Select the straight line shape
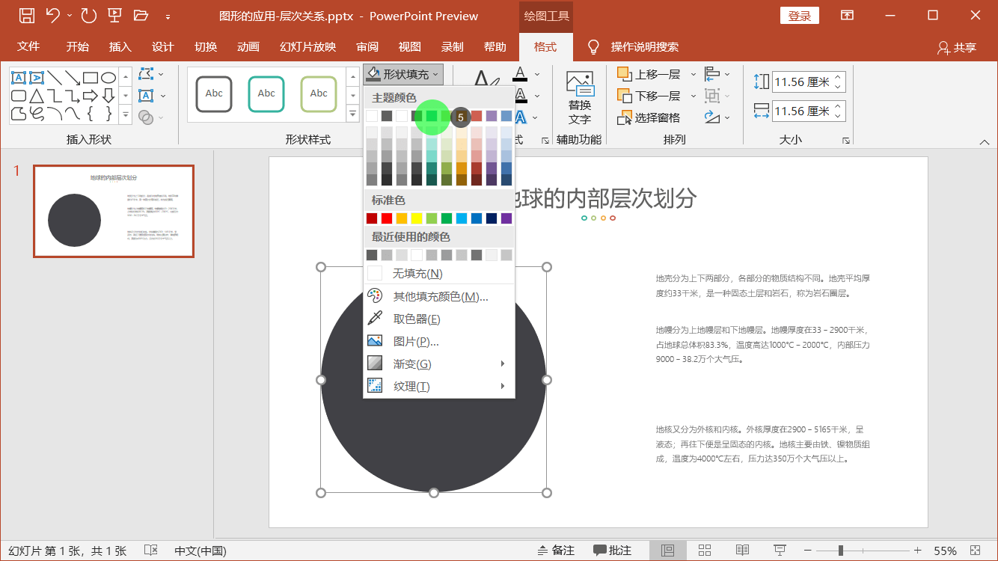 55,77
